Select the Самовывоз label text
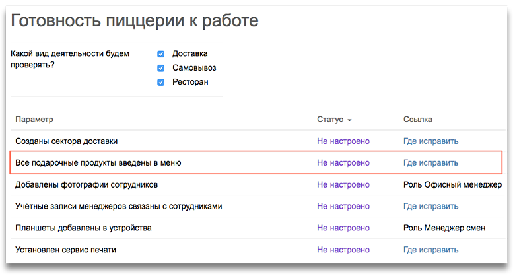Viewport: 515px width, 276px height. (194, 68)
